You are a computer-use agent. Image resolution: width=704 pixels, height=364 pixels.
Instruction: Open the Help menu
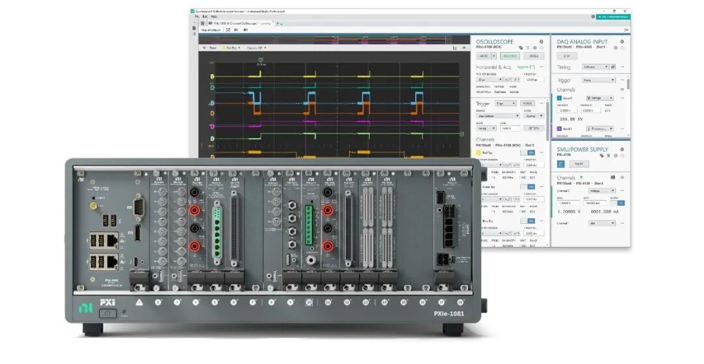pyautogui.click(x=214, y=16)
